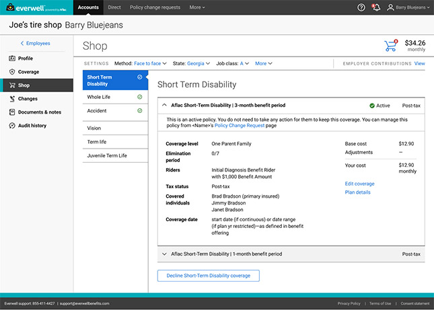Open Plan details link
The width and height of the screenshot is (434, 310).
pyautogui.click(x=357, y=192)
